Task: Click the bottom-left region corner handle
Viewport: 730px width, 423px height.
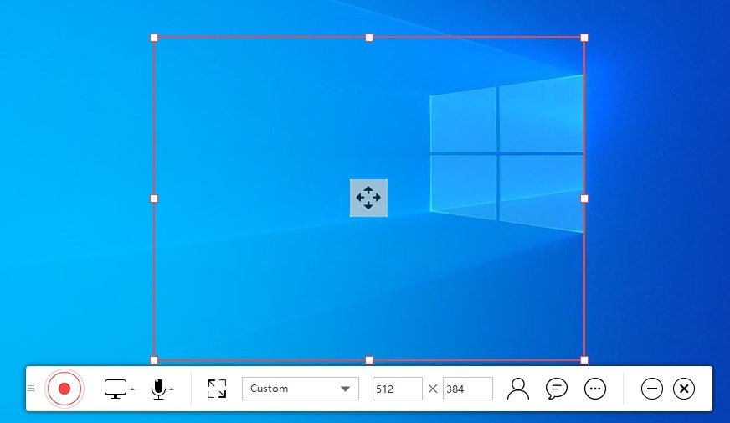Action: point(154,360)
